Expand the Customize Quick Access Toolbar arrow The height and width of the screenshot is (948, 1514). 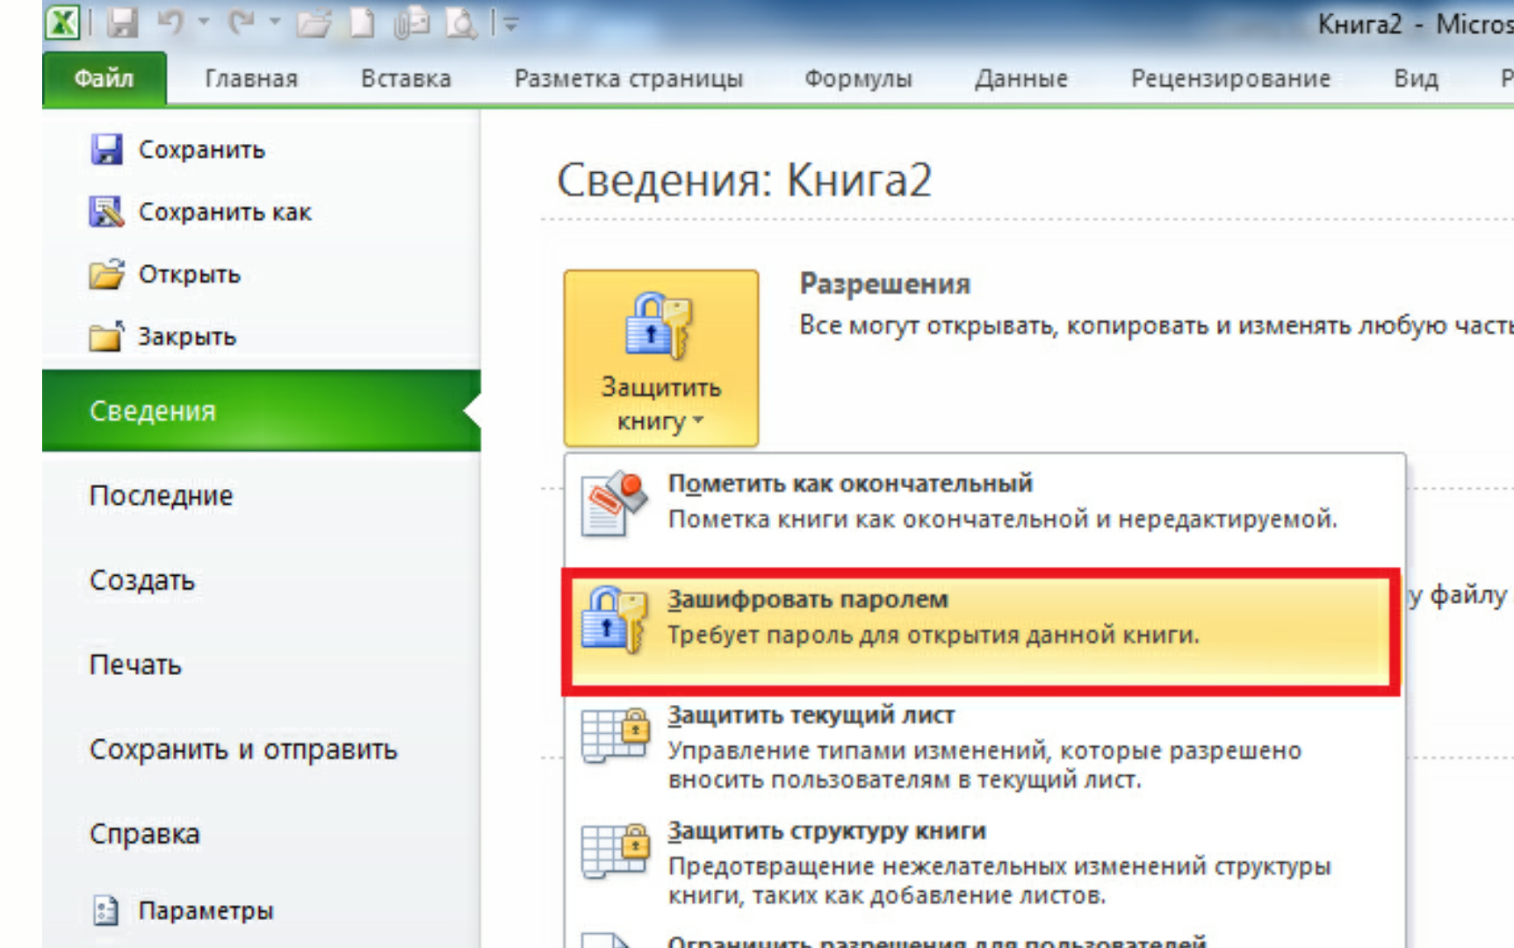pyautogui.click(x=510, y=24)
